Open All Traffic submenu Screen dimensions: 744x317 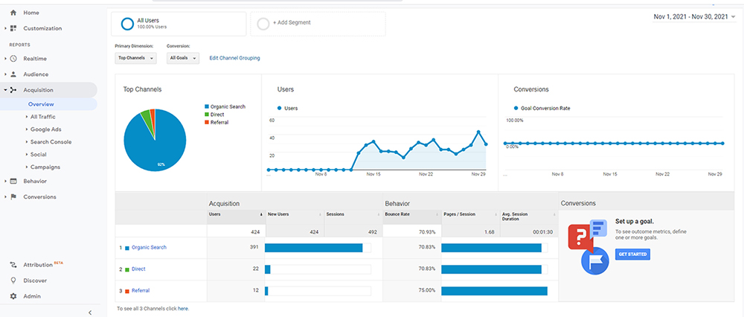click(42, 117)
